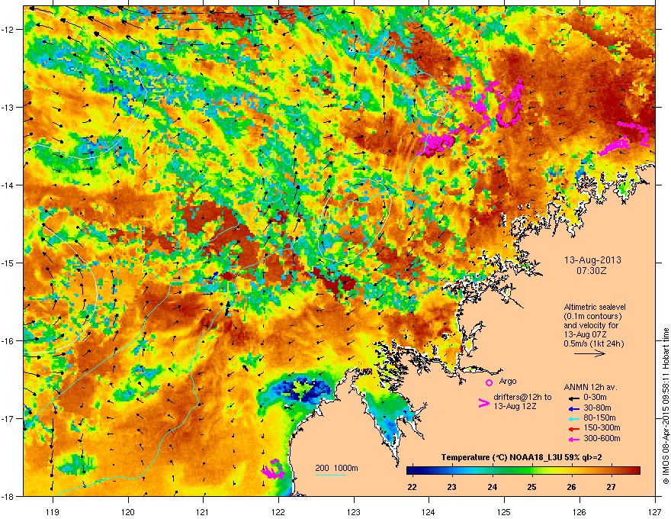This screenshot has height=519, width=671.
Task: Click the '300-600m' depth label
Action: 602,438
